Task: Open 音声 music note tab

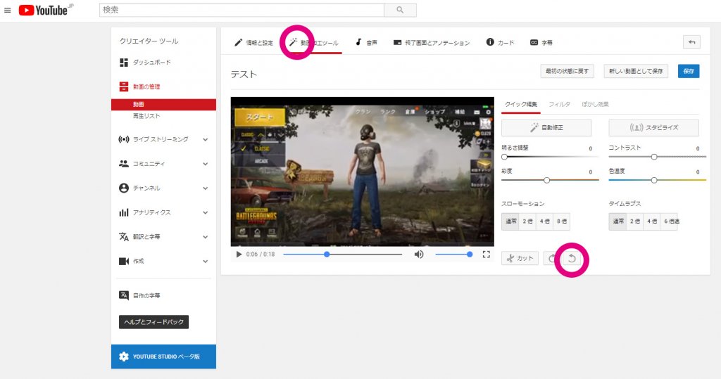Action: (366, 43)
